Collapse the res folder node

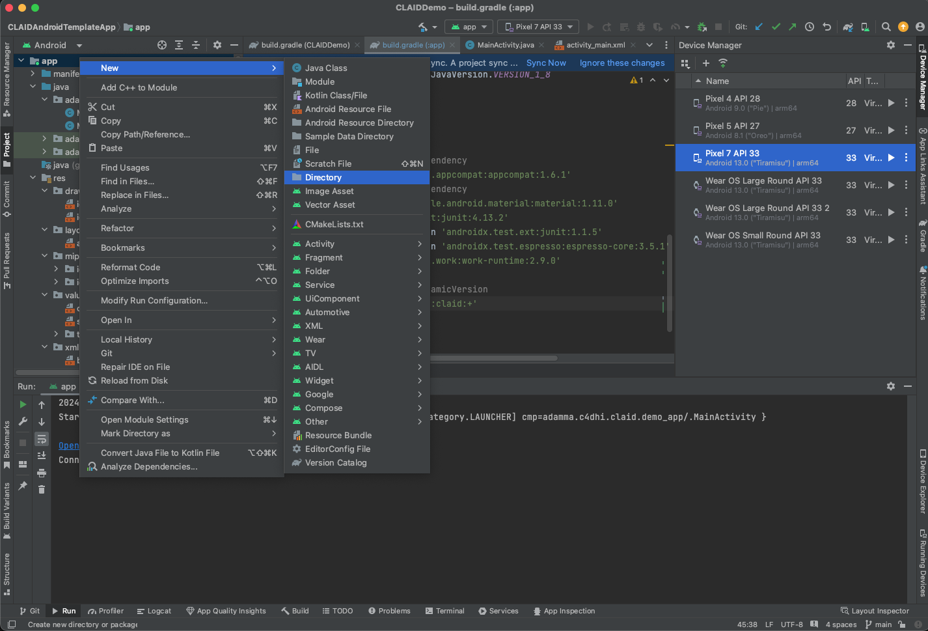click(33, 178)
